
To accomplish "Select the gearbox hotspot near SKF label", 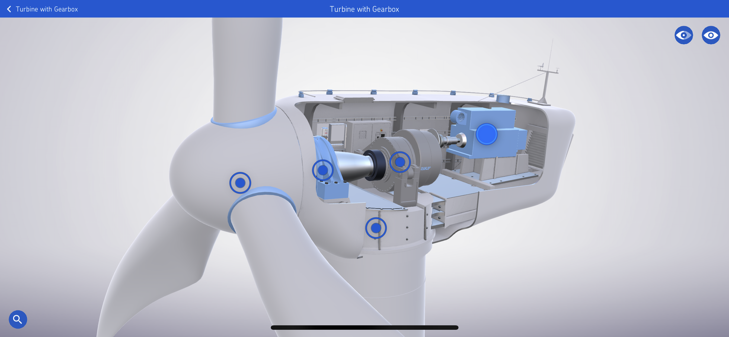I will pyautogui.click(x=400, y=162).
